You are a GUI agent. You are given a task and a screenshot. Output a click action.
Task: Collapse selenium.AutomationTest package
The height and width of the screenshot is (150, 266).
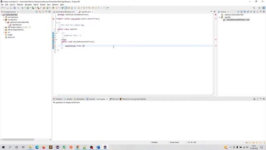(6, 22)
